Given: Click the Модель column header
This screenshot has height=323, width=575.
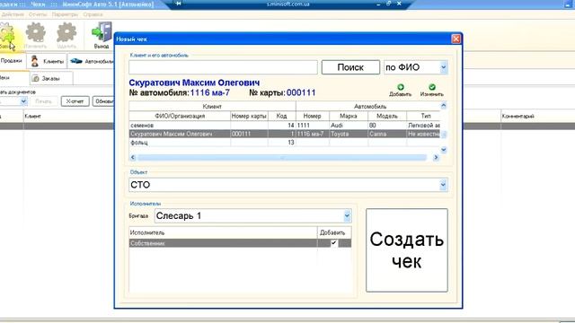Looking at the screenshot, I should (387, 116).
